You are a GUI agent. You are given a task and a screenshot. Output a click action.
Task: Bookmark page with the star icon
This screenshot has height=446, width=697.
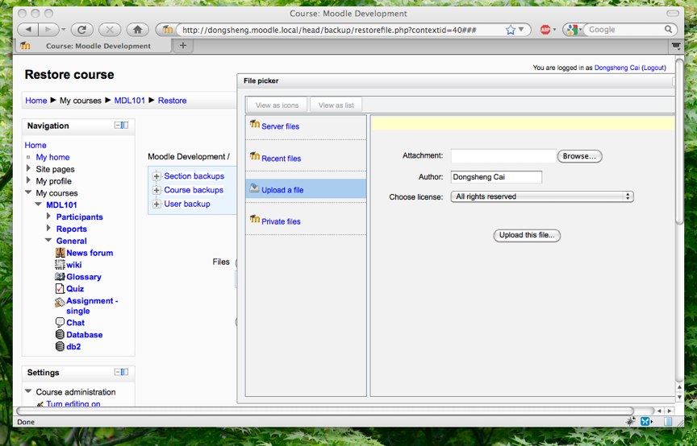511,30
